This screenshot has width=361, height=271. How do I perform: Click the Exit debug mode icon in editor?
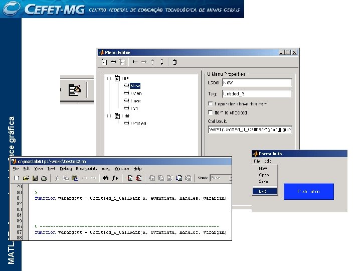[x=188, y=178]
